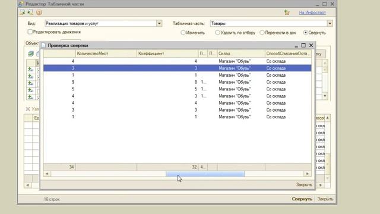Click the third green plus row icon in the back table
The image size is (380, 214).
tap(30, 83)
